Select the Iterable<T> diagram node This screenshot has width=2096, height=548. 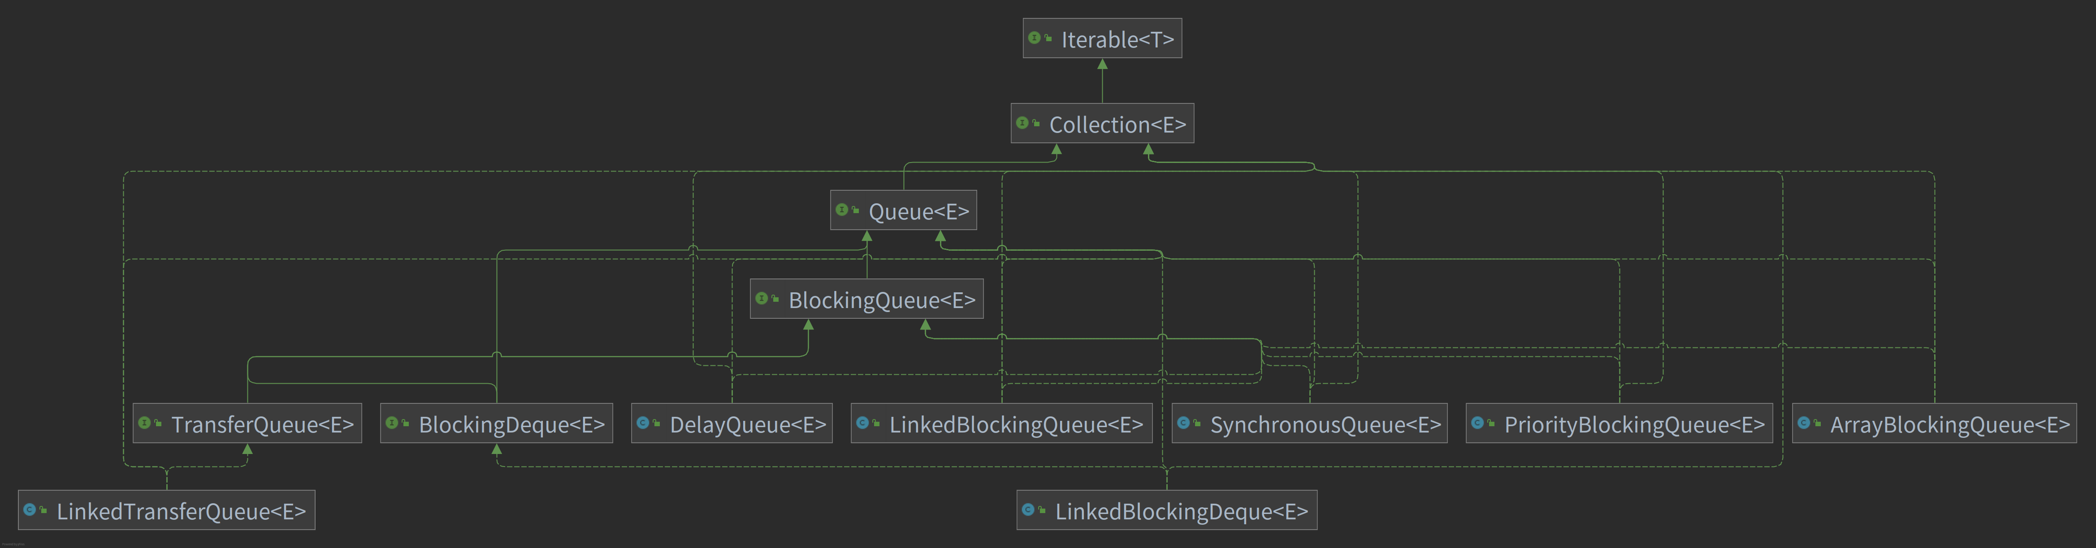pyautogui.click(x=1116, y=39)
